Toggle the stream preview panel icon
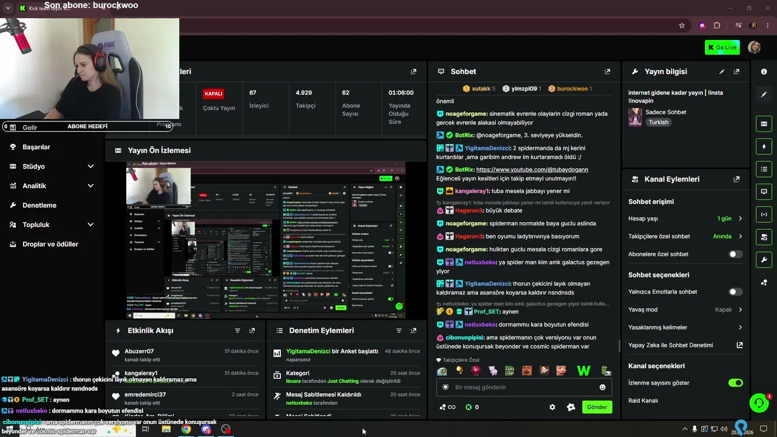The image size is (777, 437). click(764, 124)
